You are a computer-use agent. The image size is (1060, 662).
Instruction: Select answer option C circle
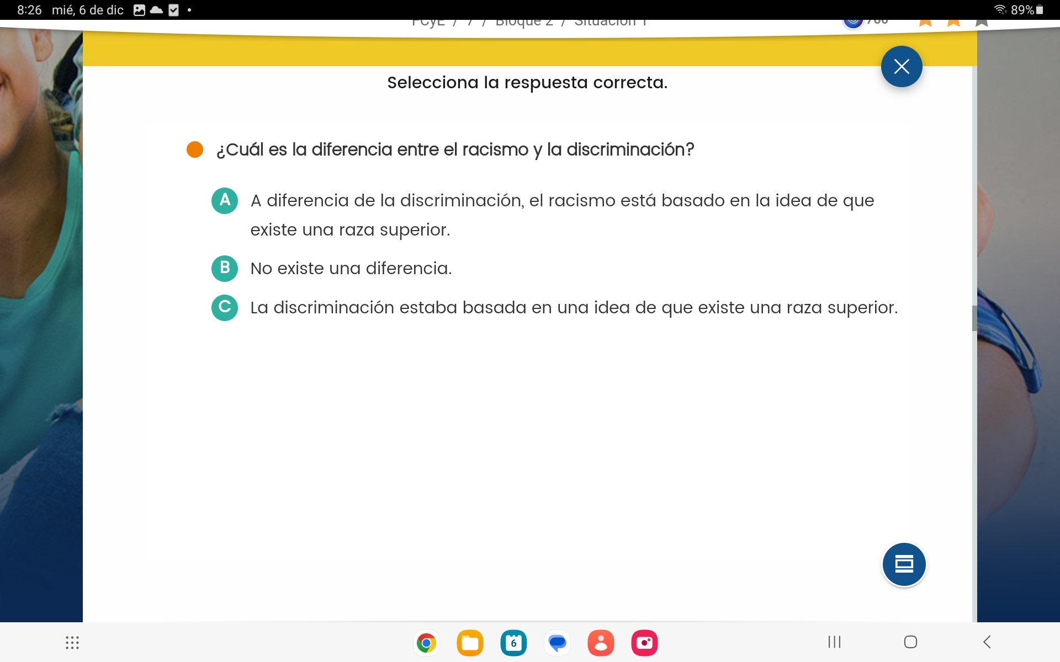point(225,307)
